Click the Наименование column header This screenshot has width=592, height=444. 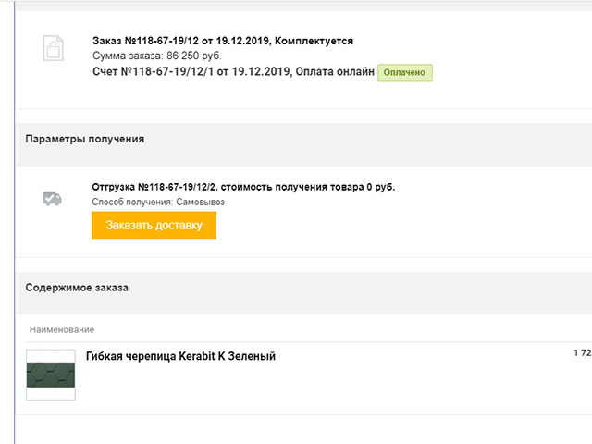pyautogui.click(x=62, y=329)
